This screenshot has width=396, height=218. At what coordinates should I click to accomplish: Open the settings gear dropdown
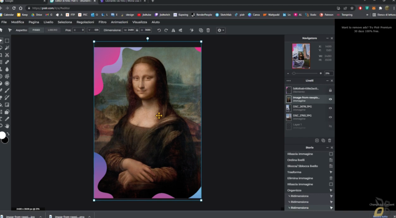(221, 30)
